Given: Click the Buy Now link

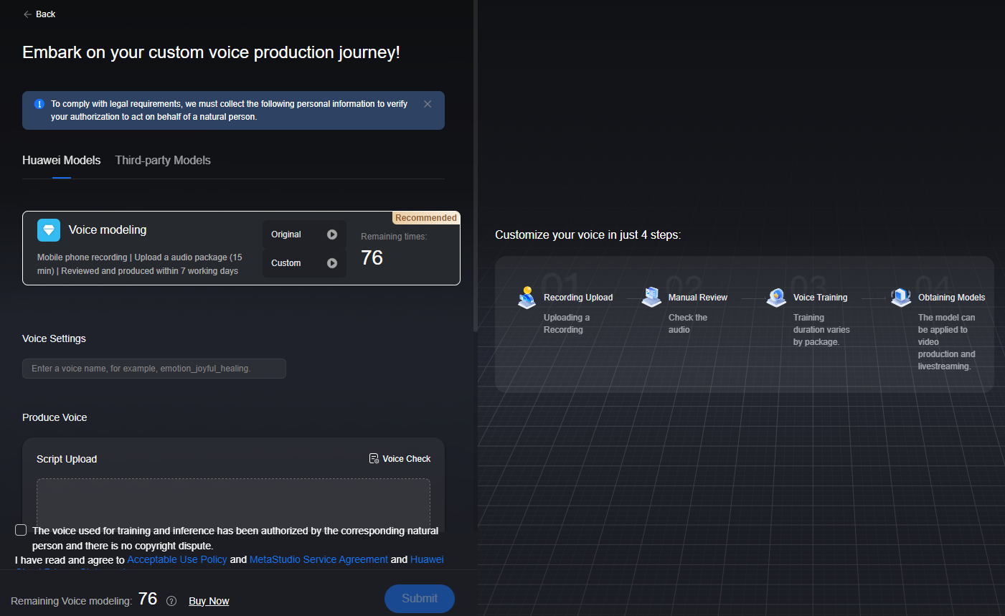Looking at the screenshot, I should point(209,601).
